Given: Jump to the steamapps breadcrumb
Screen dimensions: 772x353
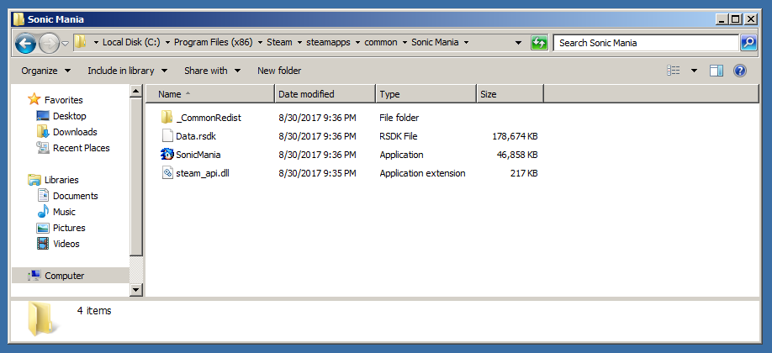Looking at the screenshot, I should point(329,42).
